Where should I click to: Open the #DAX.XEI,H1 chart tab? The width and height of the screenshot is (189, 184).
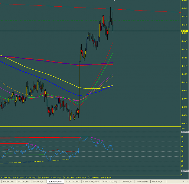(x=72, y=182)
